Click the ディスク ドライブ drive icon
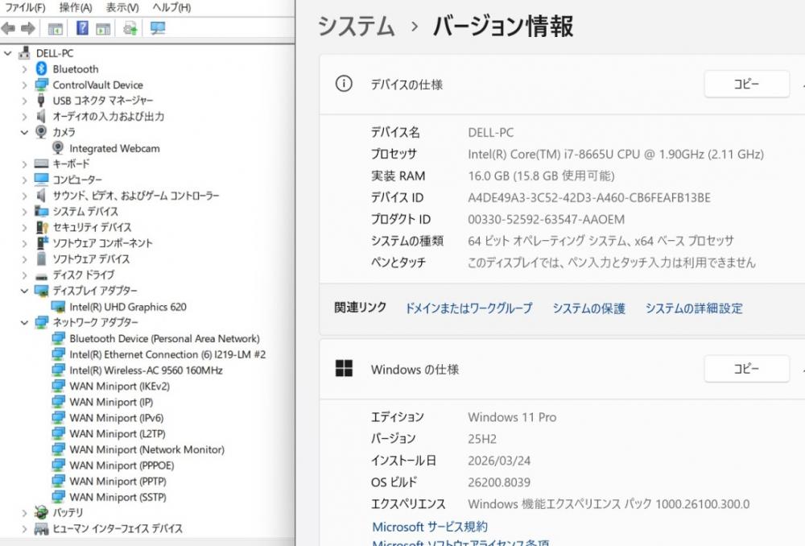Viewport: 805px width, 546px height. tap(41, 275)
